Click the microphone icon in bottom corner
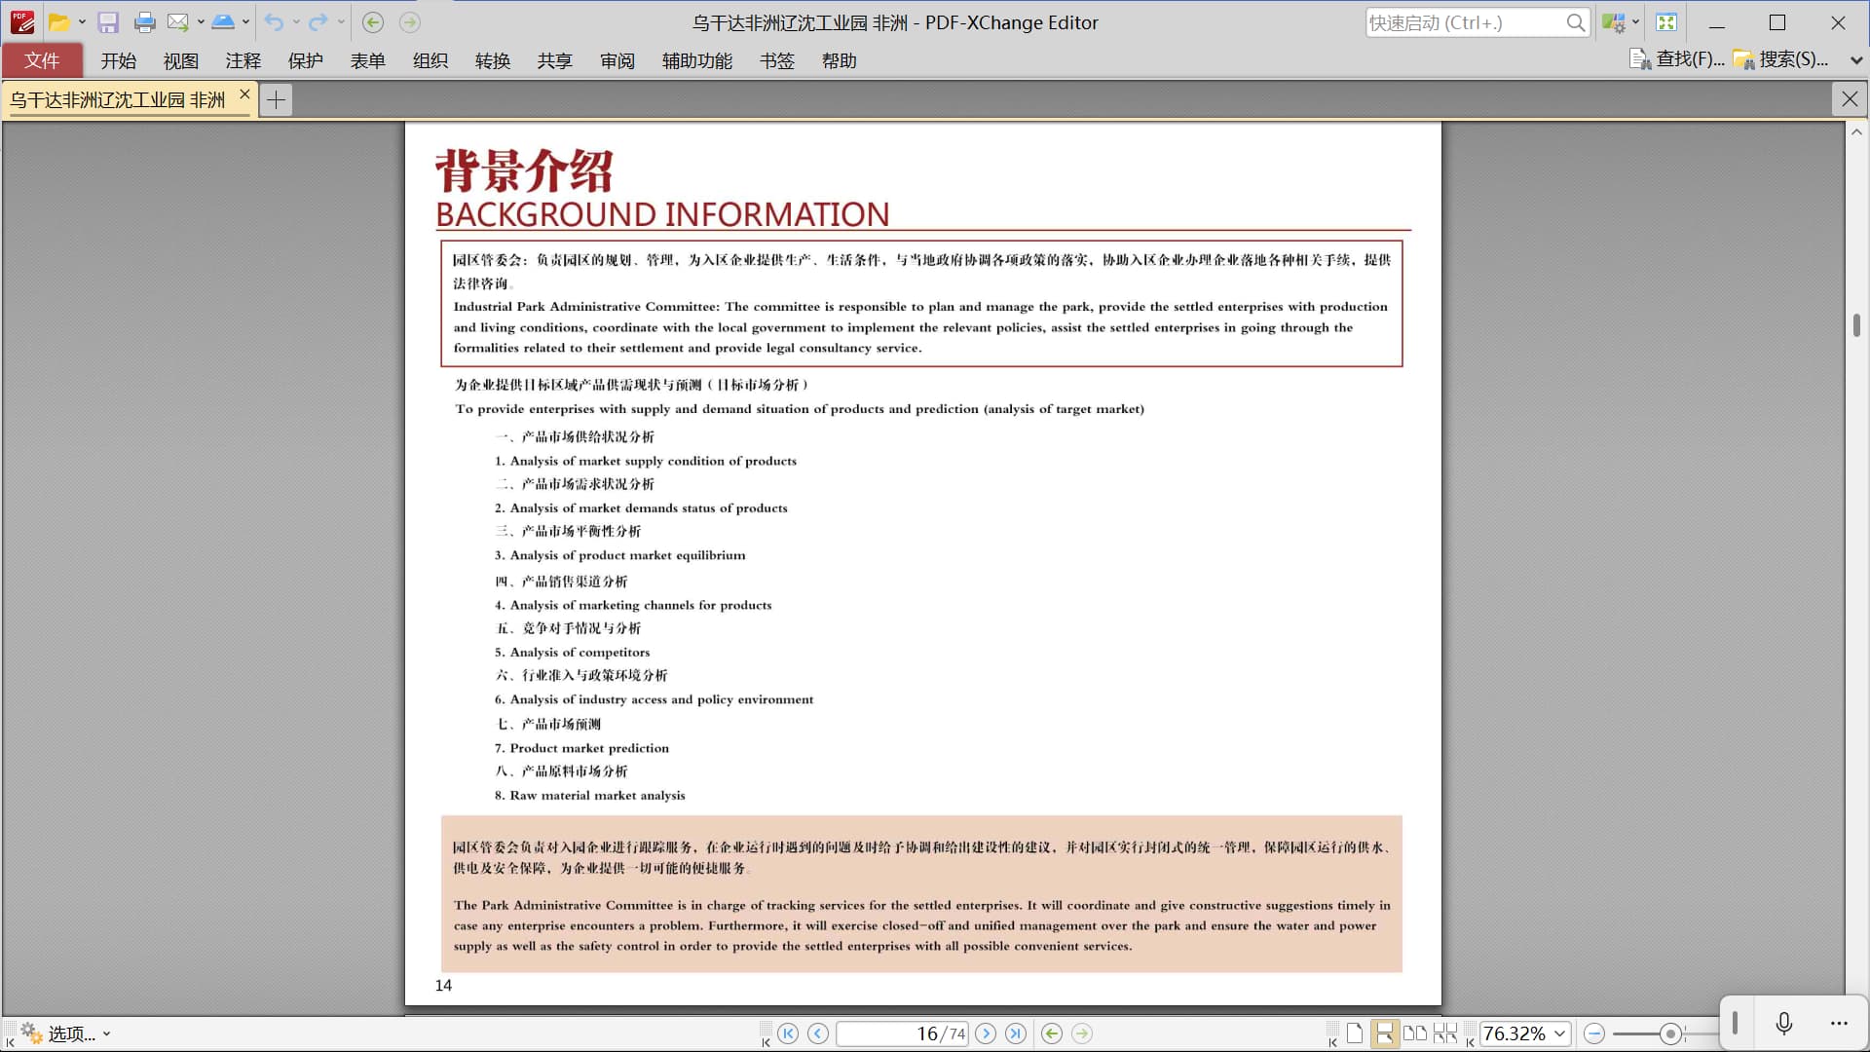1870x1052 pixels. click(1783, 1023)
